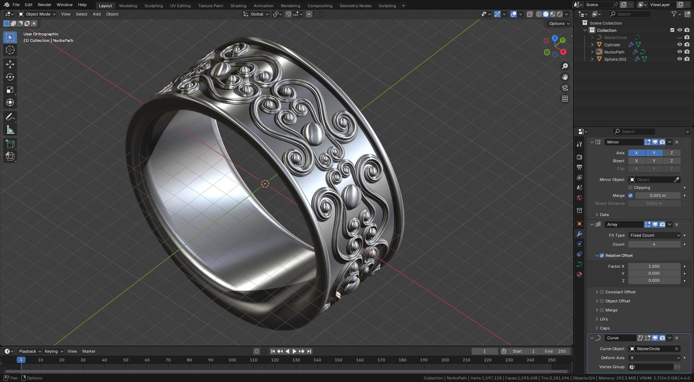Open the Object Data curve properties tab
694x382 pixels.
tap(579, 264)
